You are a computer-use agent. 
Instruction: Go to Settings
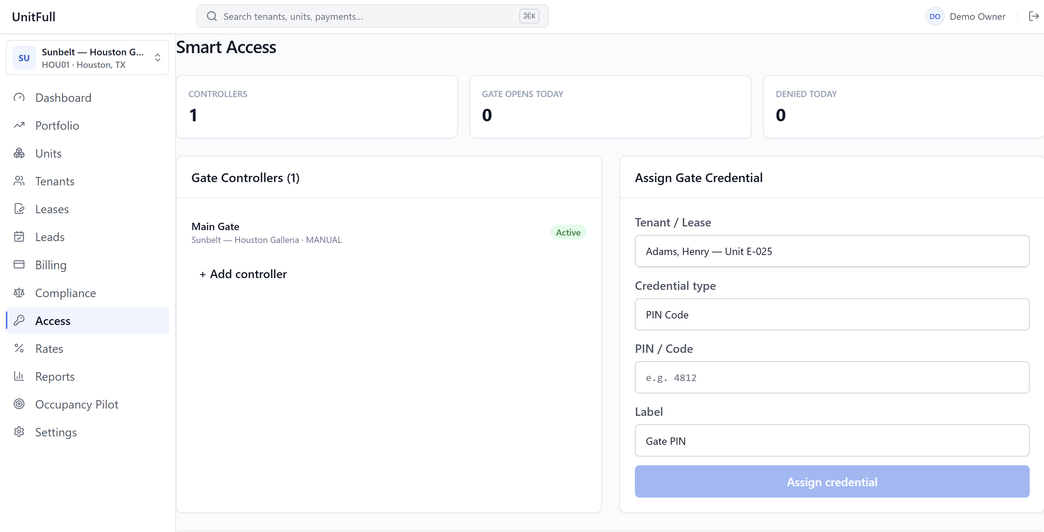[x=88, y=432]
